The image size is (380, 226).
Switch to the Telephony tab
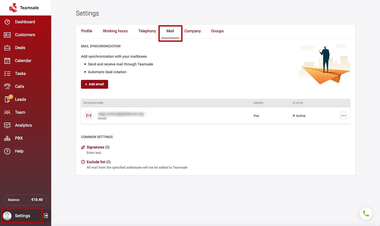click(x=147, y=31)
